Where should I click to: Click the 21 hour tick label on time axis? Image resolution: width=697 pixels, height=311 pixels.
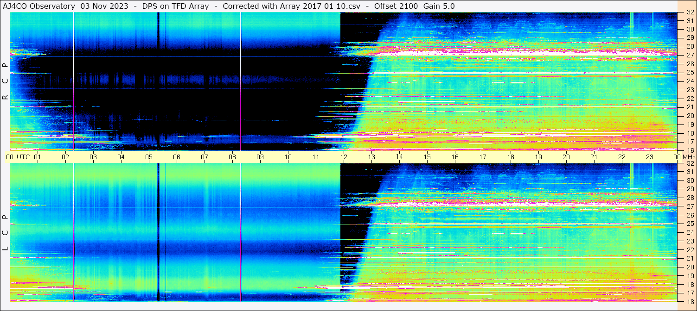pos(594,157)
